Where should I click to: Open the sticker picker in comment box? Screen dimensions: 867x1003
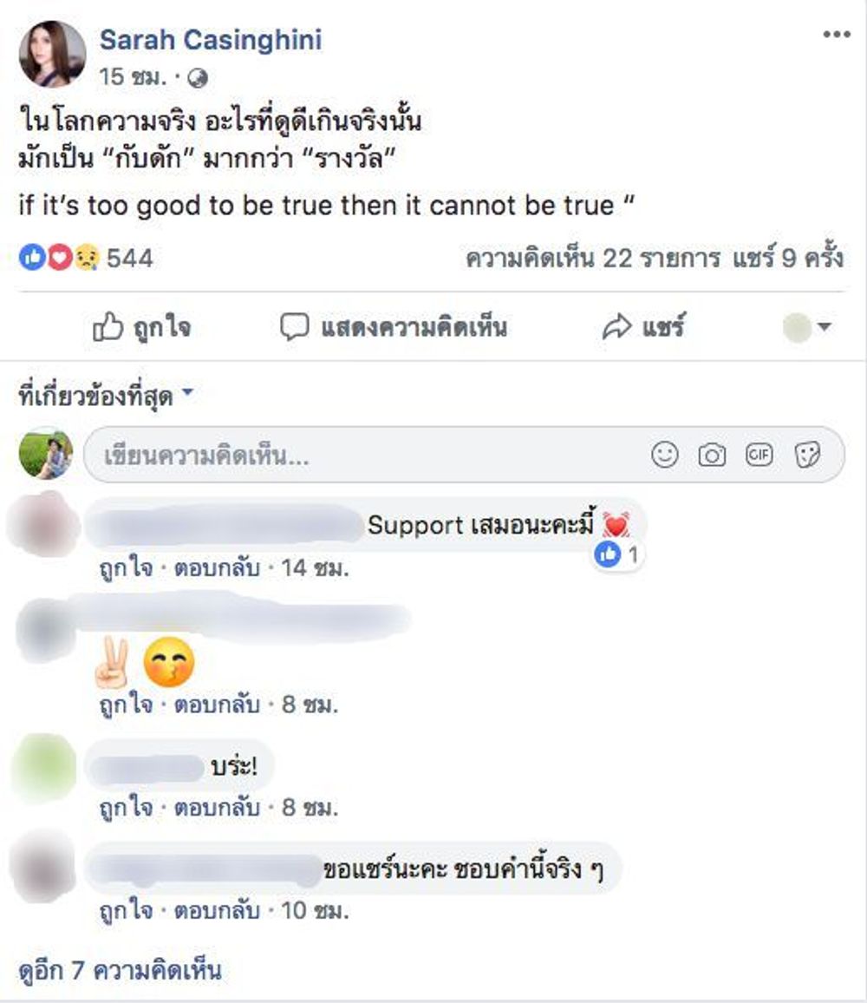pyautogui.click(x=807, y=455)
